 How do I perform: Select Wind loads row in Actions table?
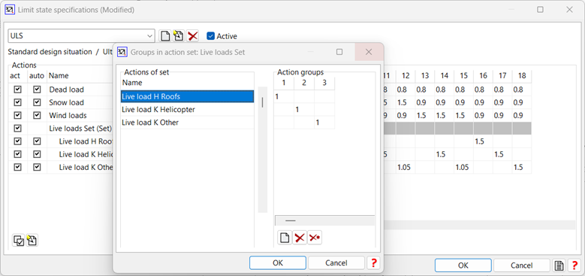point(68,115)
